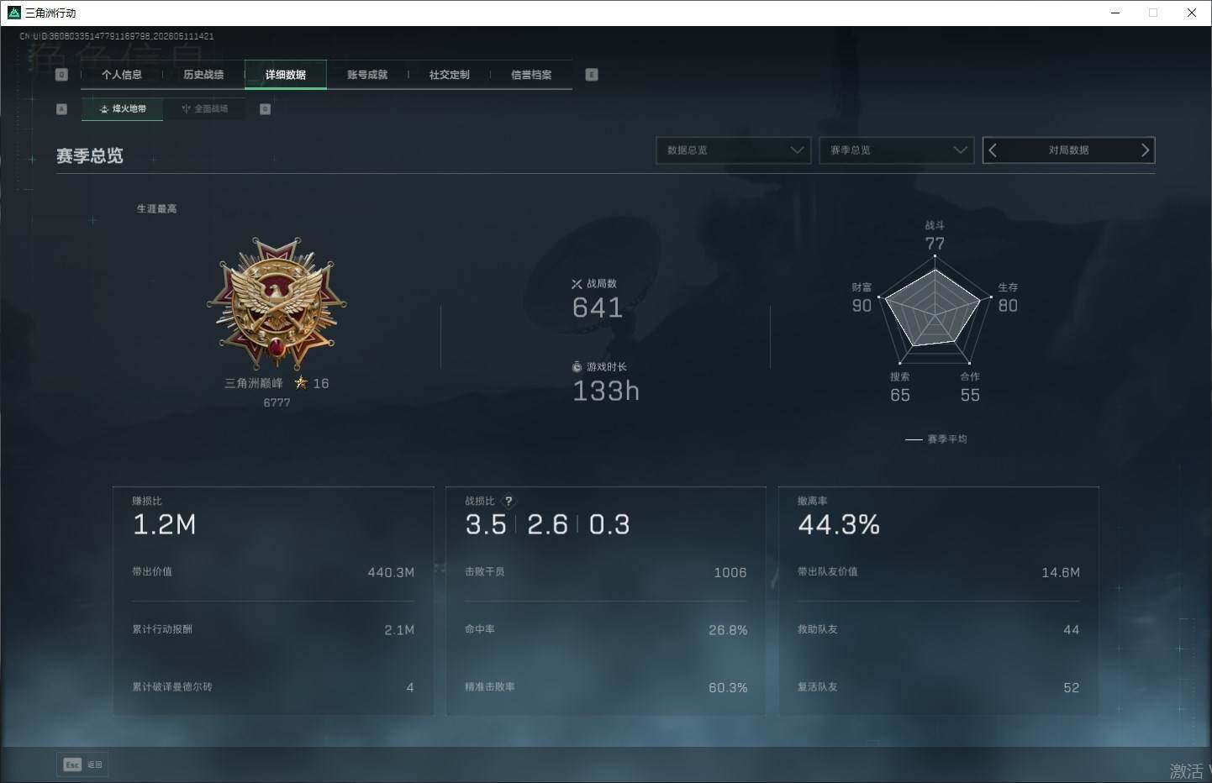1212x783 pixels.
Task: Click the 累计行动报酬 value 2.1M
Action: [399, 630]
